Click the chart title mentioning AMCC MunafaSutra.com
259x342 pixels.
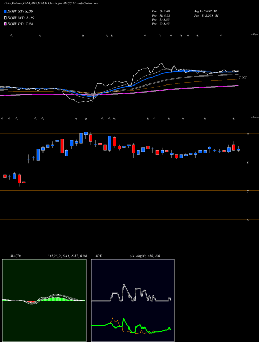pos(51,3)
